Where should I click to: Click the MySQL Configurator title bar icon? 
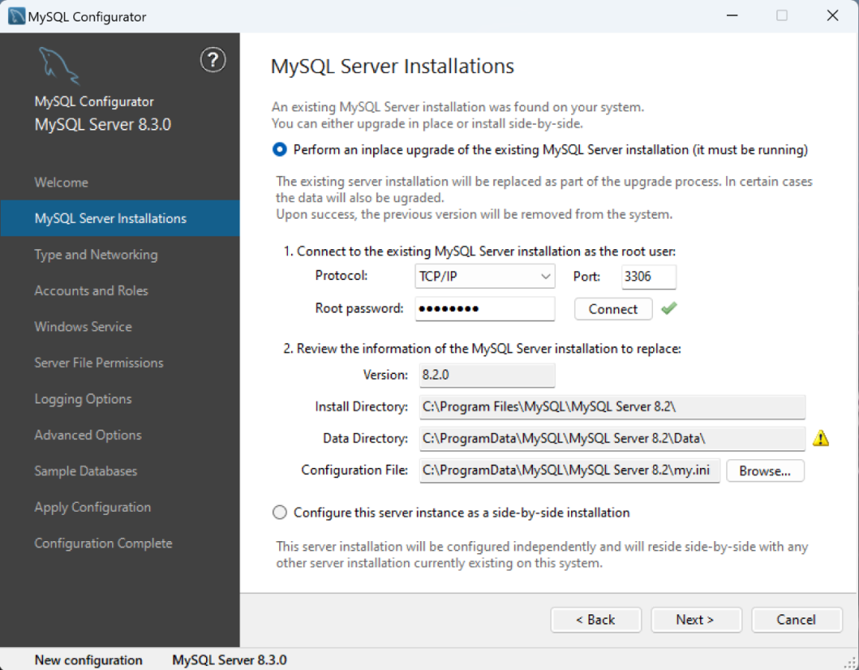click(x=16, y=16)
